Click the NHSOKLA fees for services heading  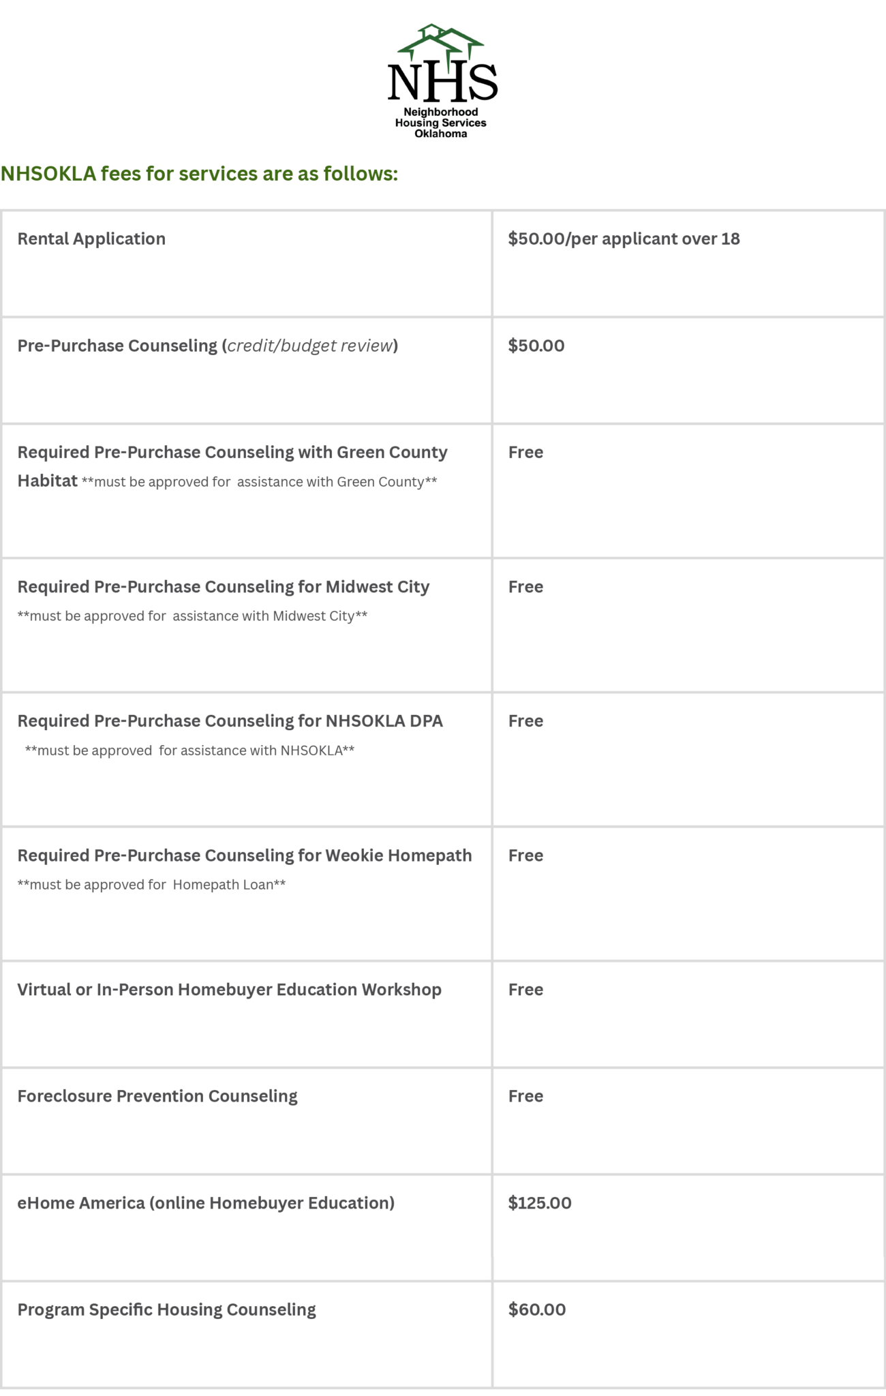199,174
